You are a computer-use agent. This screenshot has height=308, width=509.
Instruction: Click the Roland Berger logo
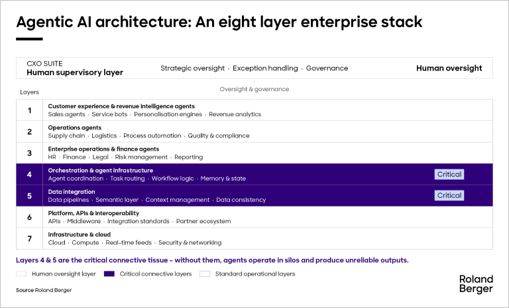(x=476, y=284)
